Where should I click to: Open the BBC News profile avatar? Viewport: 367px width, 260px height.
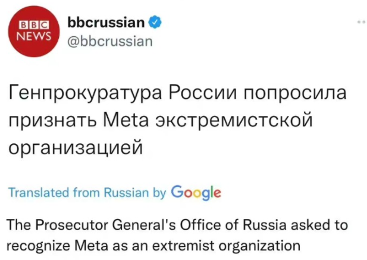pos(33,32)
